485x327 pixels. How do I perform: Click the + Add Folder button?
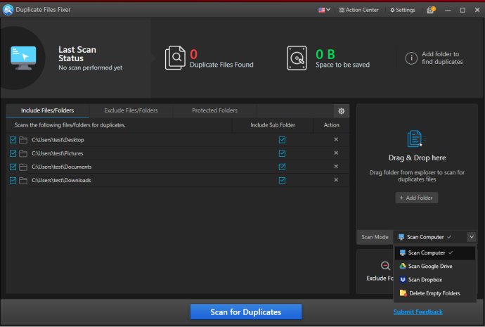point(417,198)
